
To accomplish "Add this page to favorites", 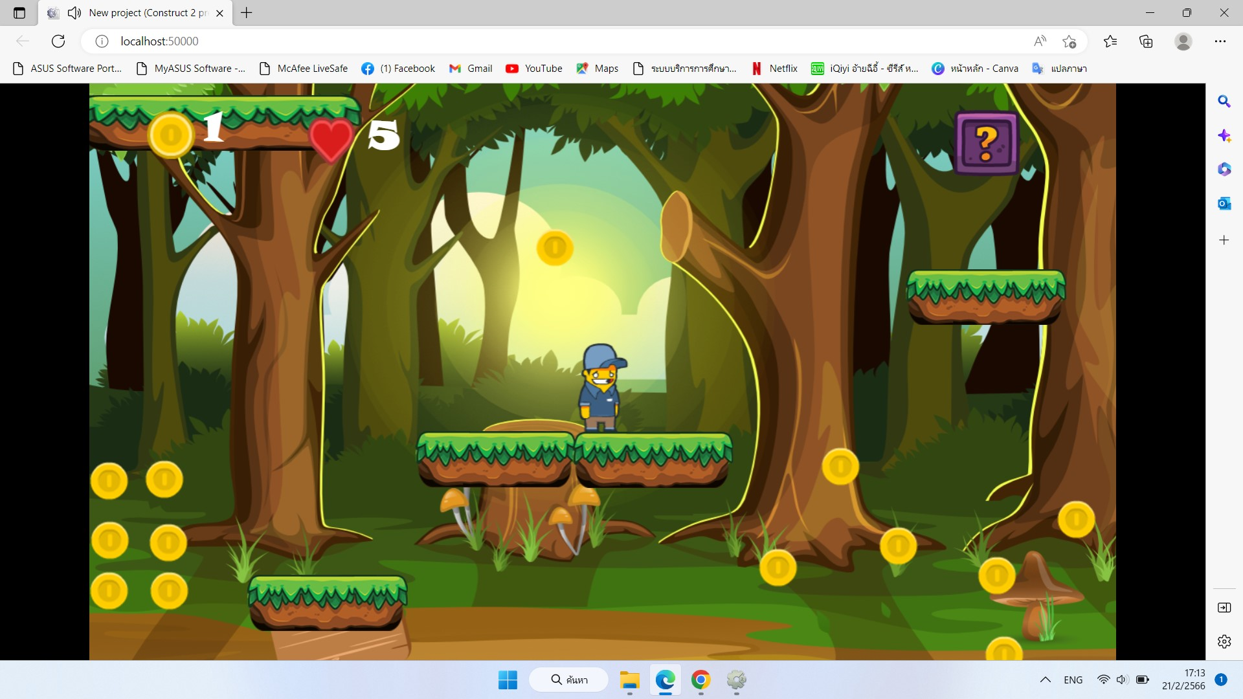I will pyautogui.click(x=1069, y=41).
